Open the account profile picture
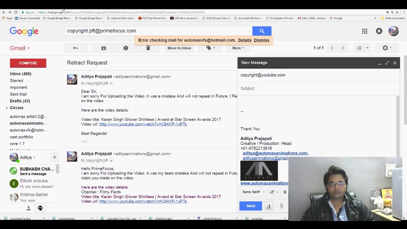This screenshot has height=229, width=407. click(393, 31)
